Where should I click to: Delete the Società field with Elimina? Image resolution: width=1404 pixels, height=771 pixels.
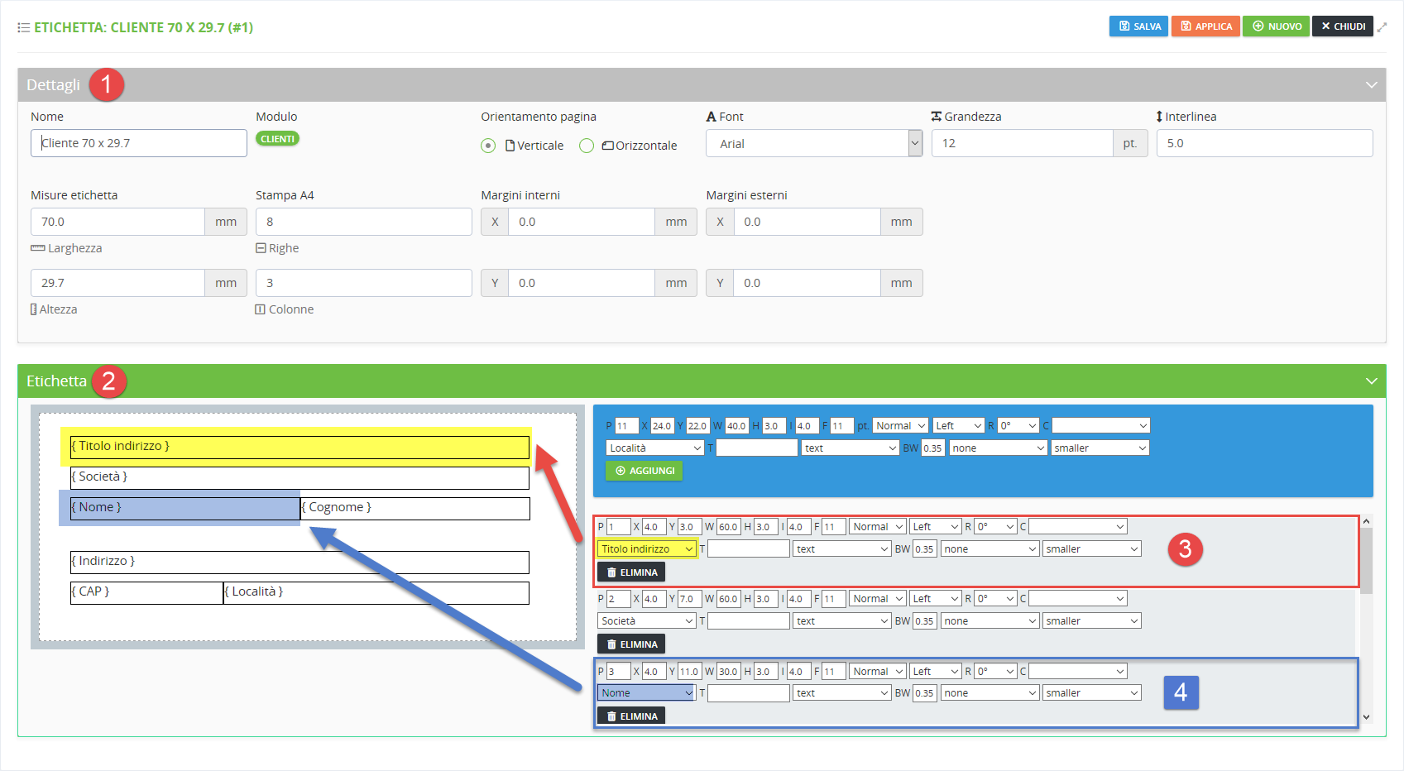click(631, 644)
